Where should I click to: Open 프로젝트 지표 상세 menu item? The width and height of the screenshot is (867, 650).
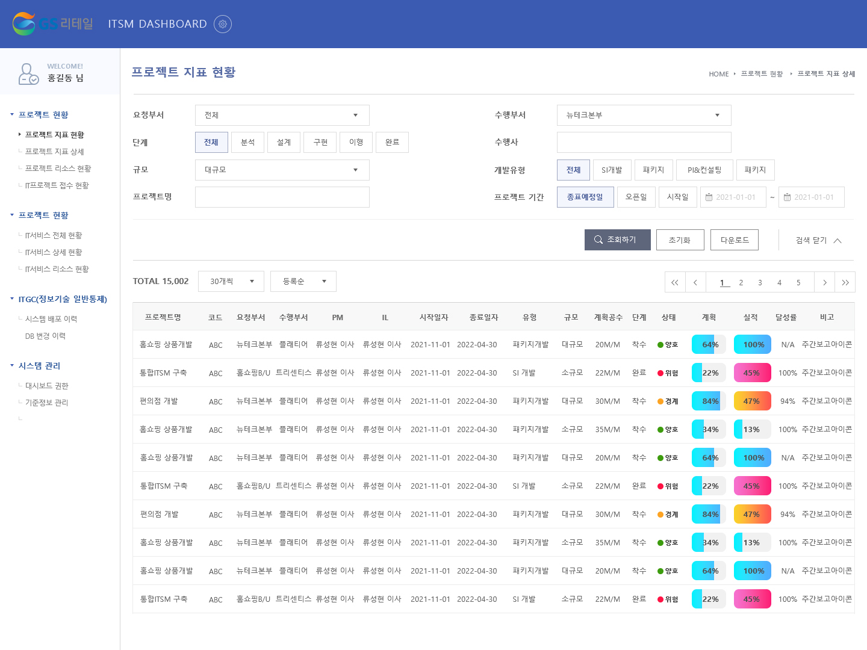pos(54,152)
